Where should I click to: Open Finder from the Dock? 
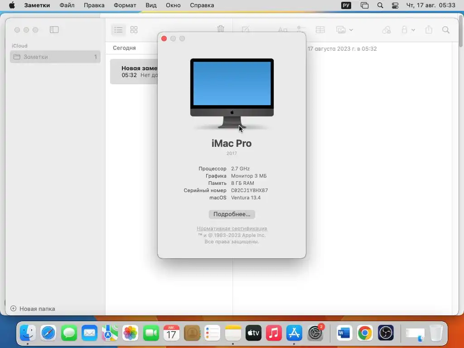pyautogui.click(x=28, y=333)
